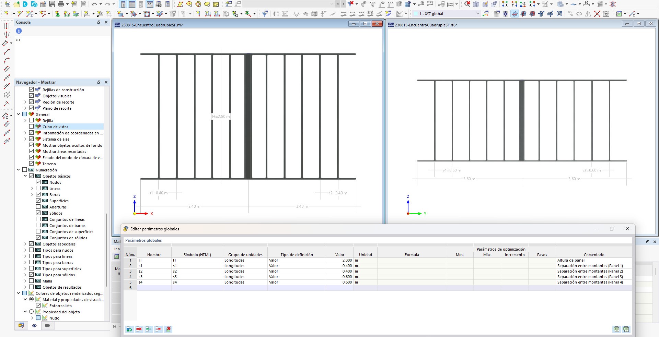Select Propiedad del objeto radio button
This screenshot has height=337, width=659.
coord(32,312)
